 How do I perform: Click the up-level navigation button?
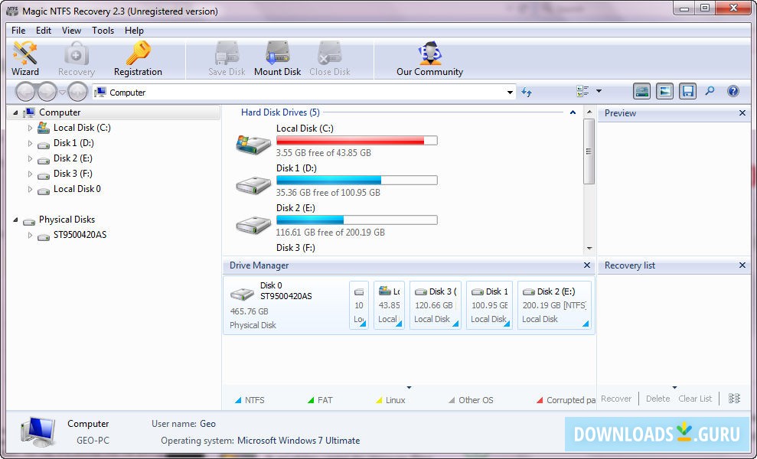(77, 91)
